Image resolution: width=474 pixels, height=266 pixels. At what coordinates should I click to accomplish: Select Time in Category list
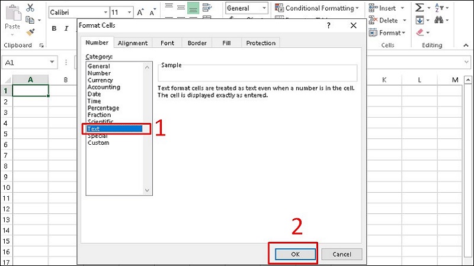[x=94, y=101]
